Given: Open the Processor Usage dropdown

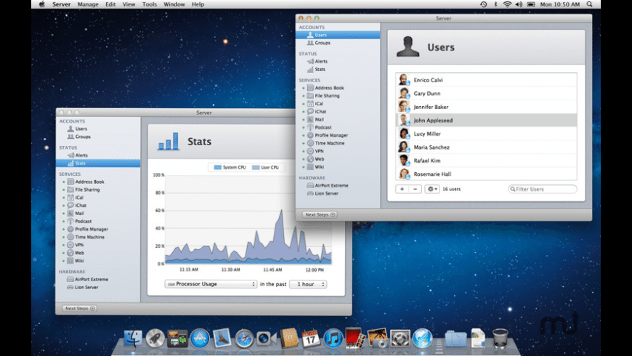Looking at the screenshot, I should point(211,284).
